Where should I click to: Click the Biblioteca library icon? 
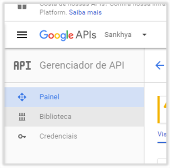[x=22, y=117]
